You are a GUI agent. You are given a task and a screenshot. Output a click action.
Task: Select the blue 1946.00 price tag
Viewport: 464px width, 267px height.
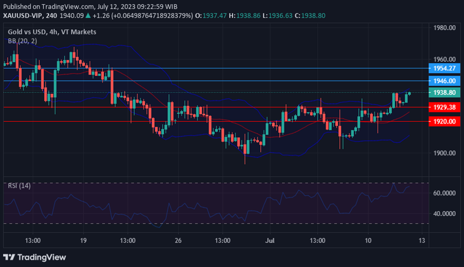pos(444,81)
